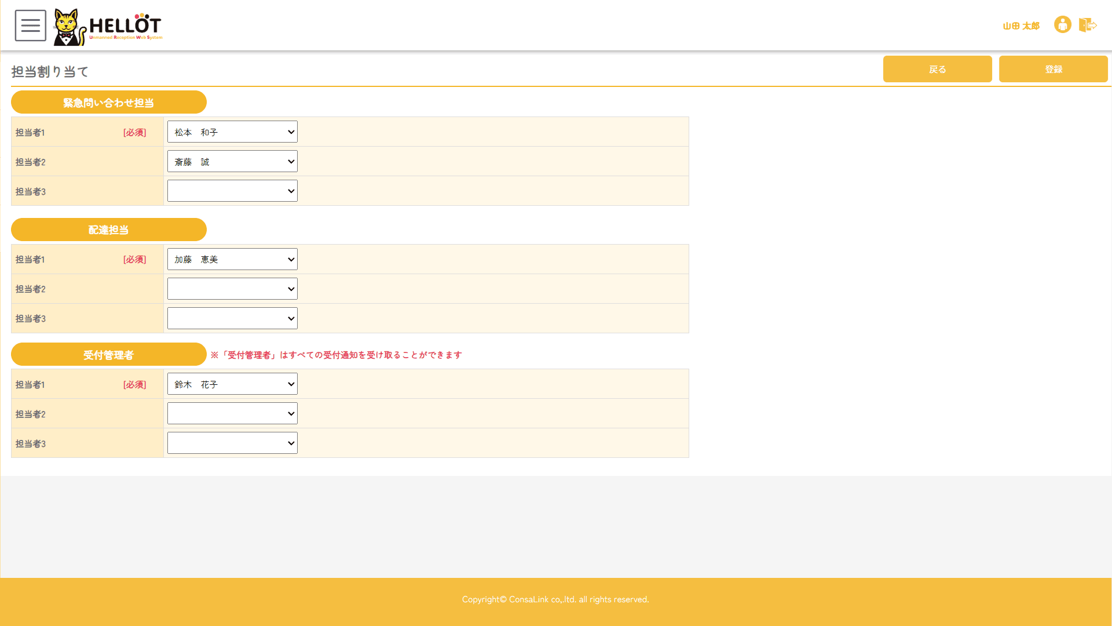Image resolution: width=1112 pixels, height=626 pixels.
Task: Open dropdown showing 斎藤 誠
Action: click(x=232, y=162)
